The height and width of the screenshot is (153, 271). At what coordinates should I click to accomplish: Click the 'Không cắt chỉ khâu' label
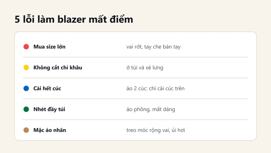pyautogui.click(x=58, y=68)
